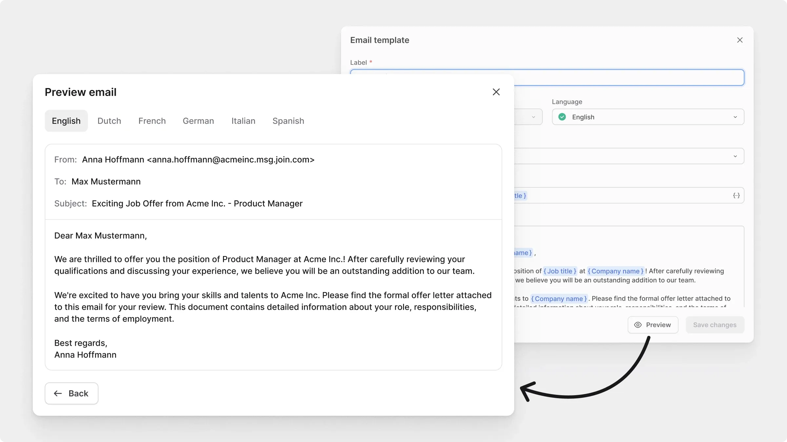Click {Company name} tag after 'its to'
787x442 pixels.
(x=559, y=299)
